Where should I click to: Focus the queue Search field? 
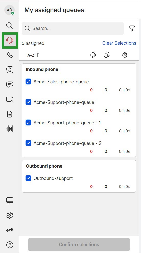[73, 28]
